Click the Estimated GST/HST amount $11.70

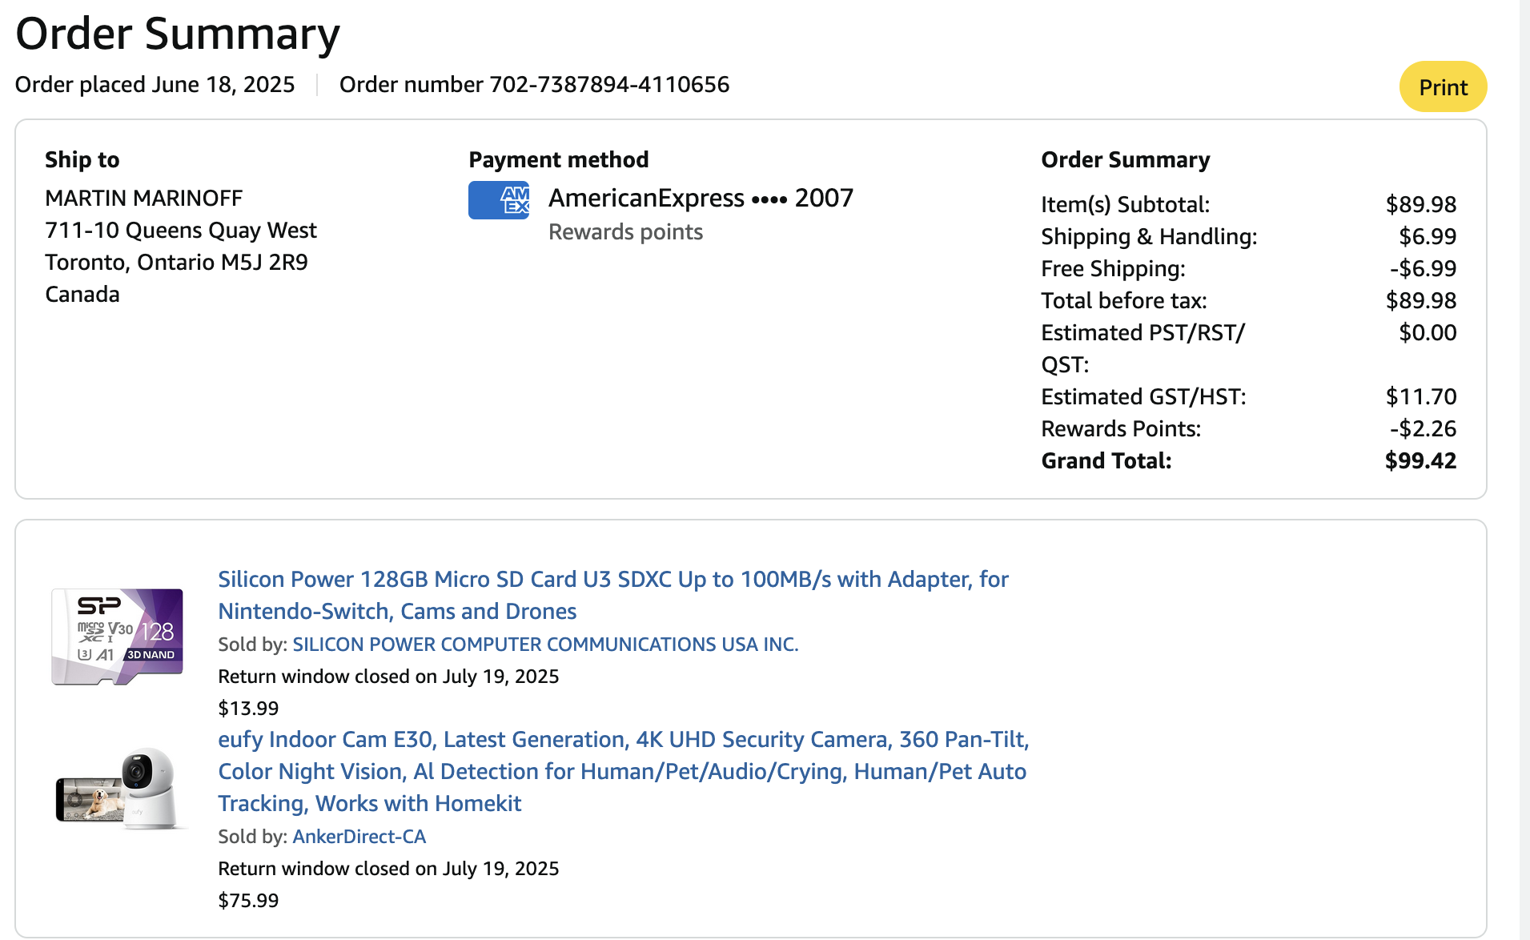[1420, 397]
